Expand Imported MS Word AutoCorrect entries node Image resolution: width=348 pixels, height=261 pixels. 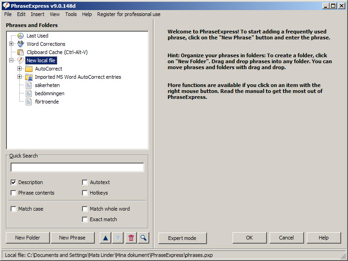20,77
